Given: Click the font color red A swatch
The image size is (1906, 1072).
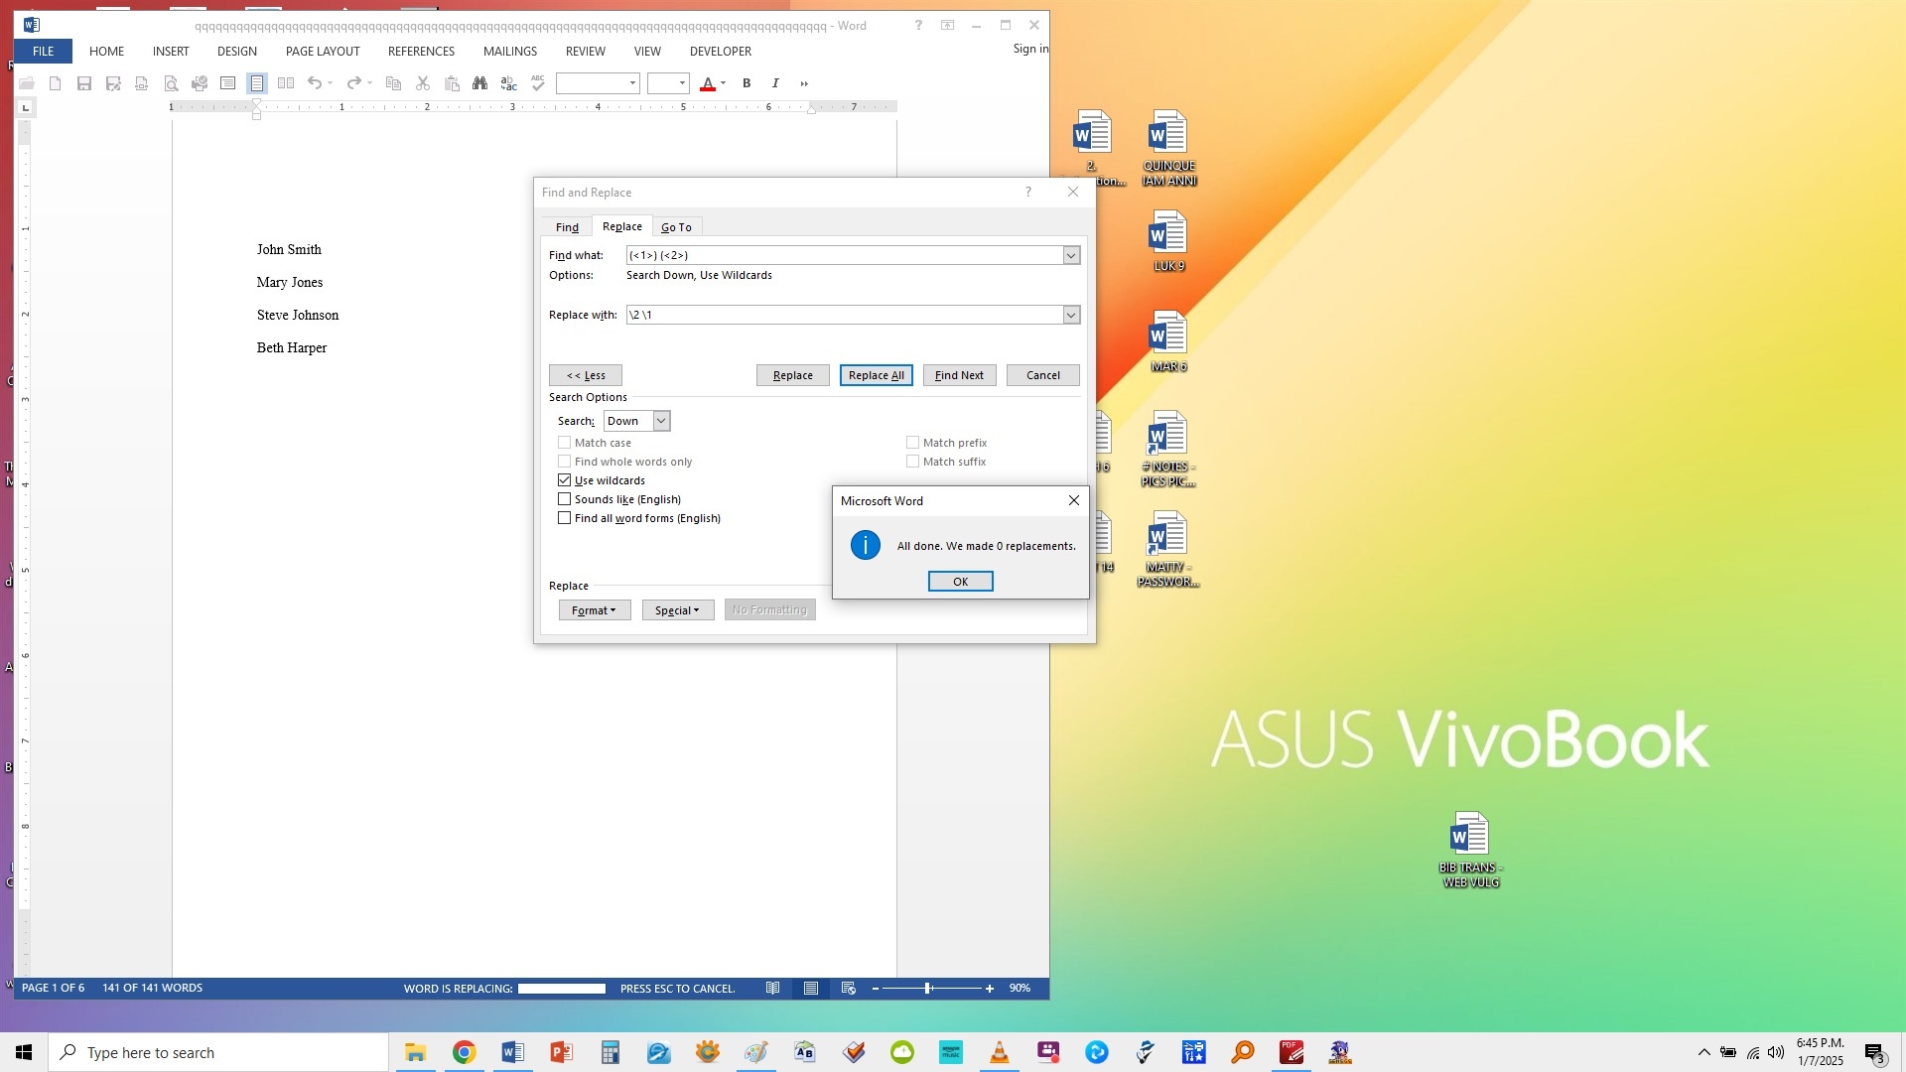Looking at the screenshot, I should [x=708, y=83].
